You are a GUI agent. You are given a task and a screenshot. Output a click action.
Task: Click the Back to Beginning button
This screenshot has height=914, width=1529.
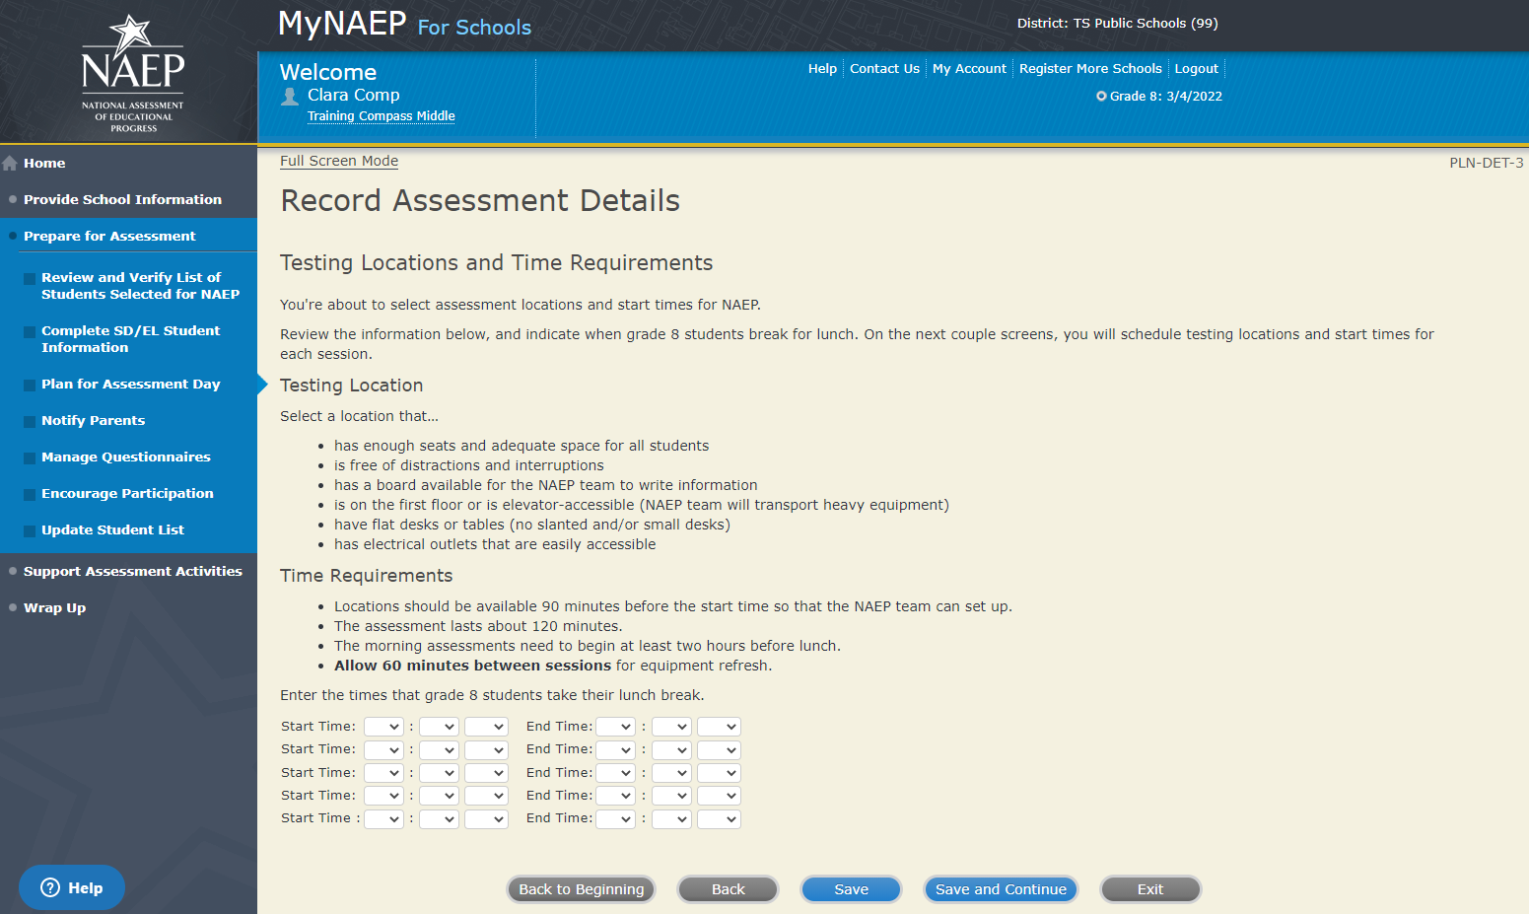click(582, 889)
